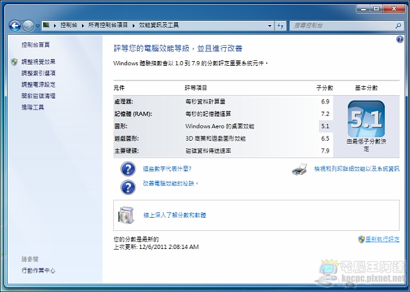Screen dimensions: 410x292
Task: Open the blue Help question mark icon
Action: (400, 40)
